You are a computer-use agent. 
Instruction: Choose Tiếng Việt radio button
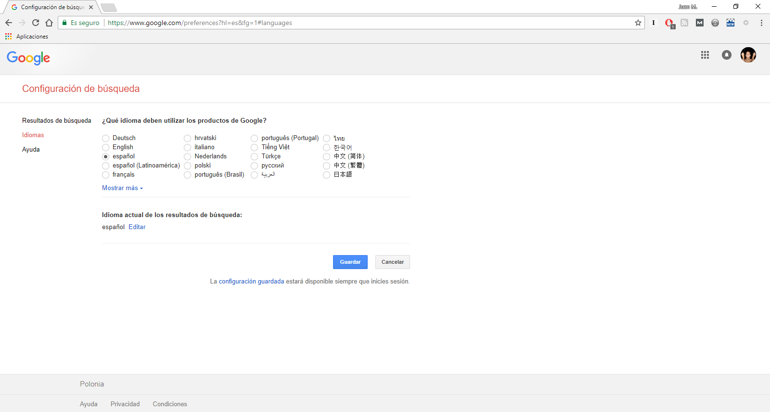(x=255, y=148)
